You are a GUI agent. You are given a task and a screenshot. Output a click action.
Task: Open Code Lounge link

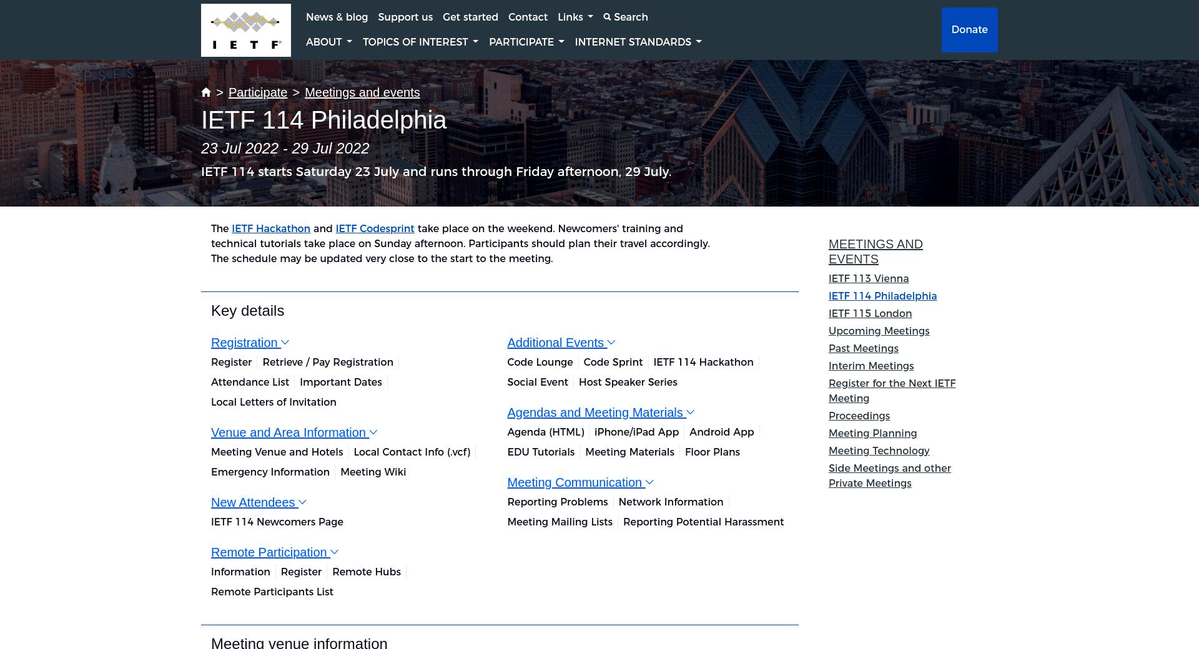[x=540, y=362]
